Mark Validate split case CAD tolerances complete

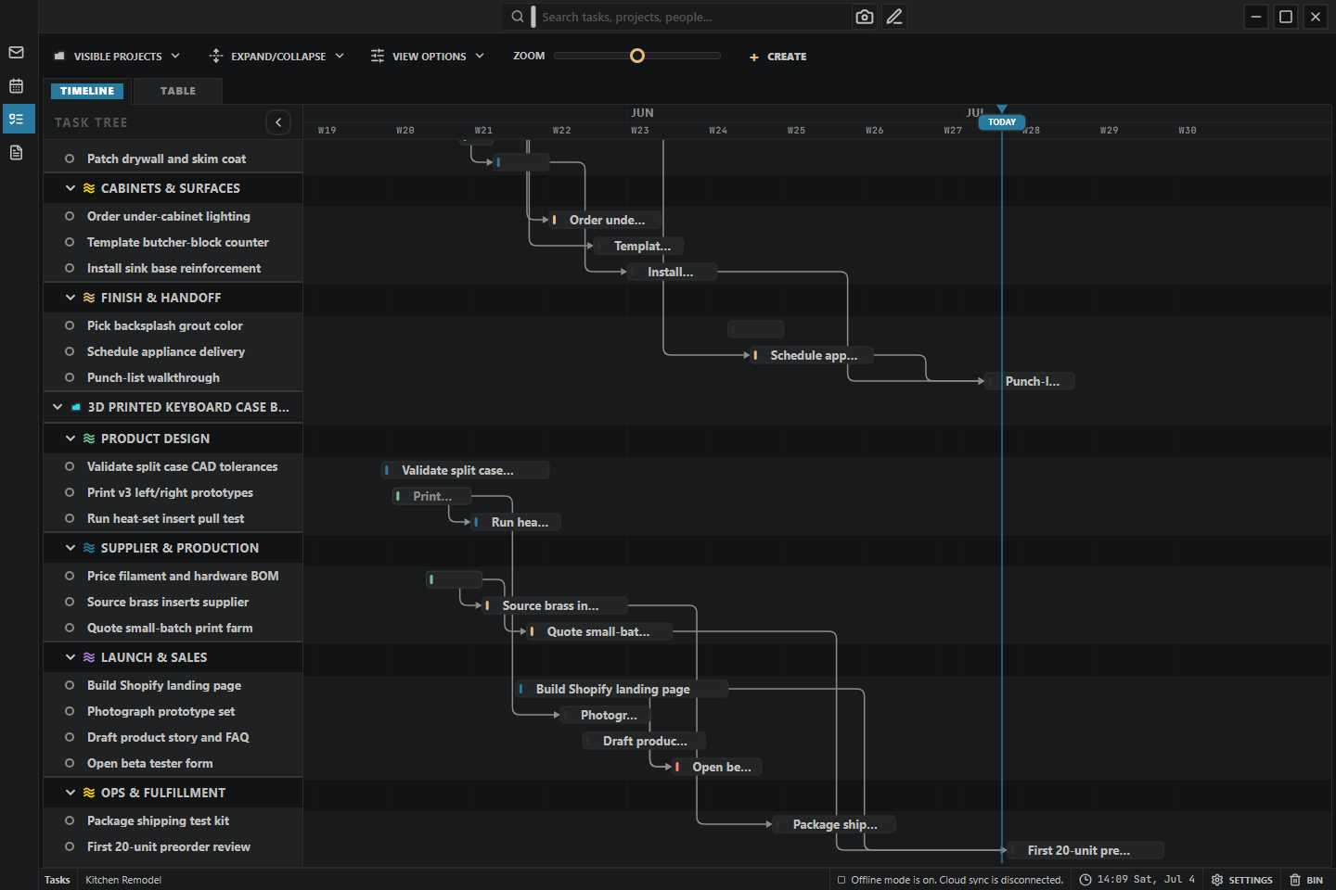coord(70,466)
